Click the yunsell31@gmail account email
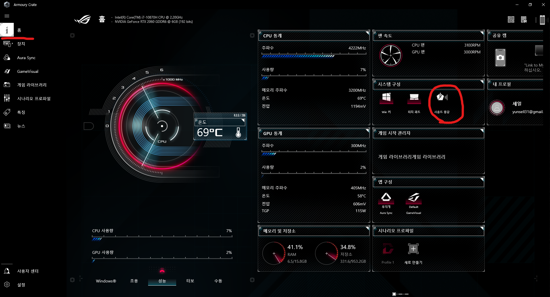 (x=527, y=112)
